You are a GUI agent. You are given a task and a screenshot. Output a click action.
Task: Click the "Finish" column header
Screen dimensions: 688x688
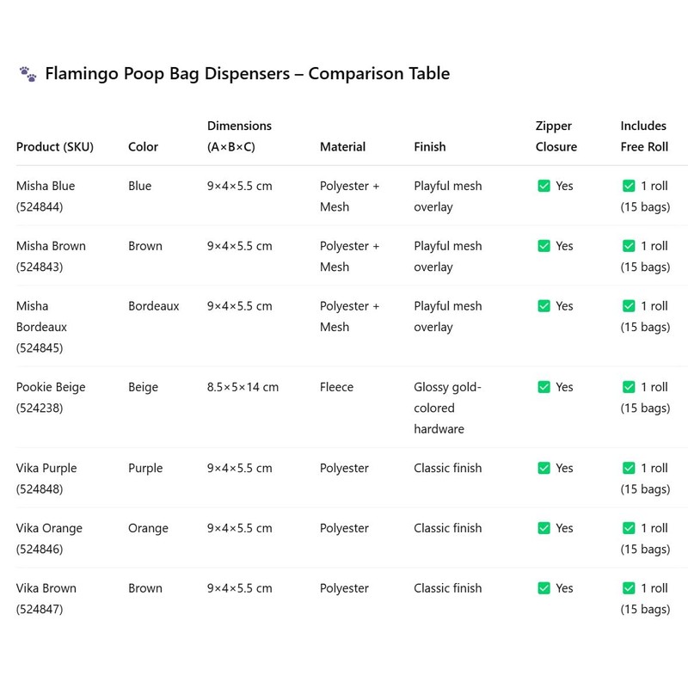[429, 147]
